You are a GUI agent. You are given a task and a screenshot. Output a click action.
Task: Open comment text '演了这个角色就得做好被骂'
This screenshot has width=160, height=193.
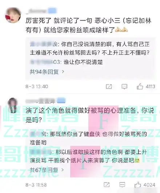point(90,115)
